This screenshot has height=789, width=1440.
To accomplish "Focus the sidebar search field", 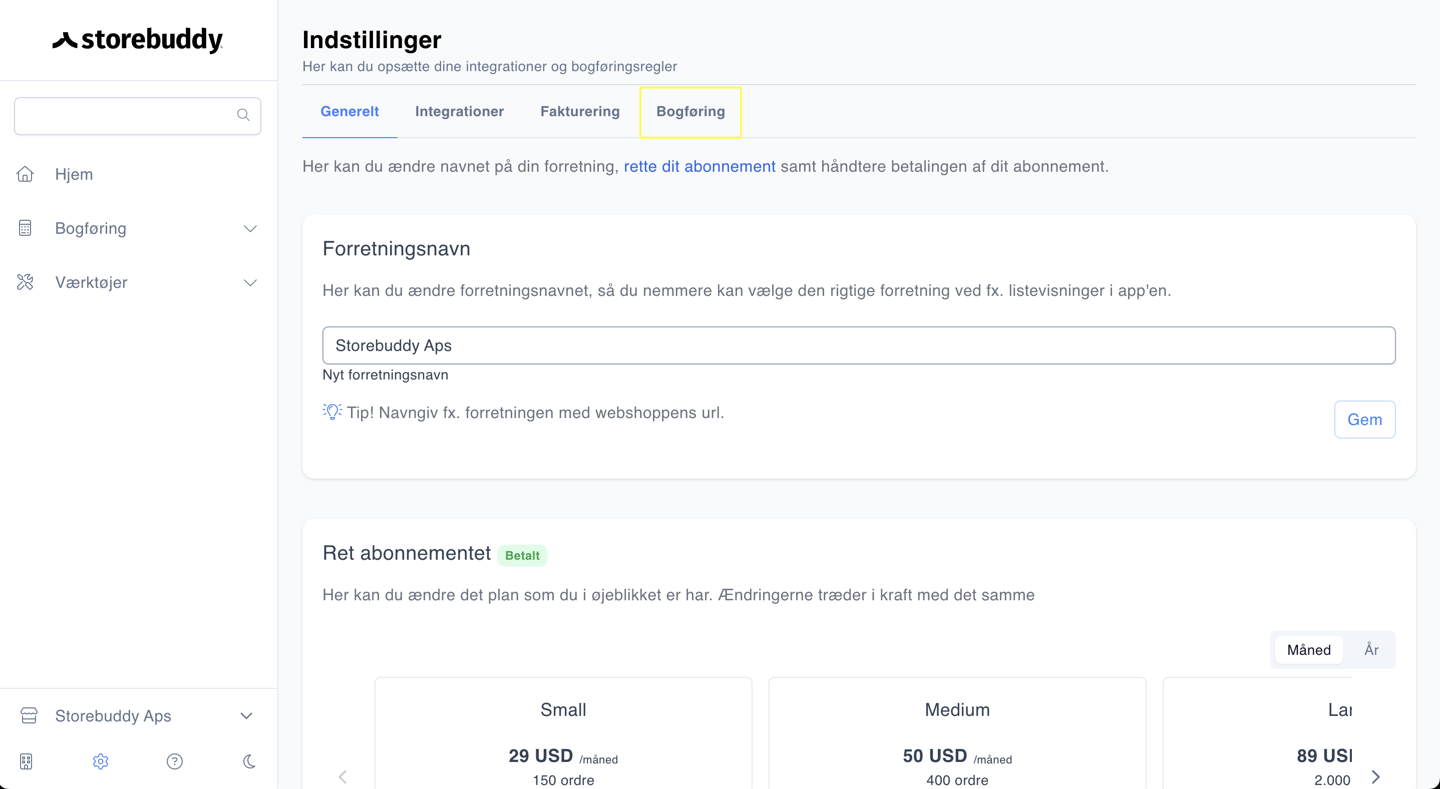I will pyautogui.click(x=138, y=116).
